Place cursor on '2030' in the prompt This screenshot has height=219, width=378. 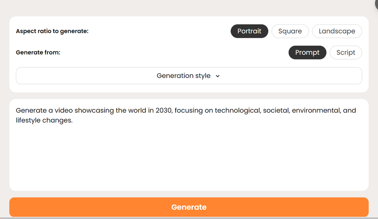coord(164,111)
